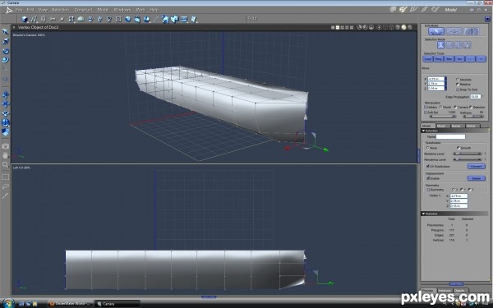
Task: Enable Snap To Grid checkbox
Action: click(x=458, y=90)
